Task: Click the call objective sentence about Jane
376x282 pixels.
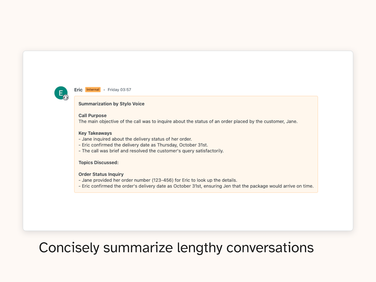Action: point(188,122)
